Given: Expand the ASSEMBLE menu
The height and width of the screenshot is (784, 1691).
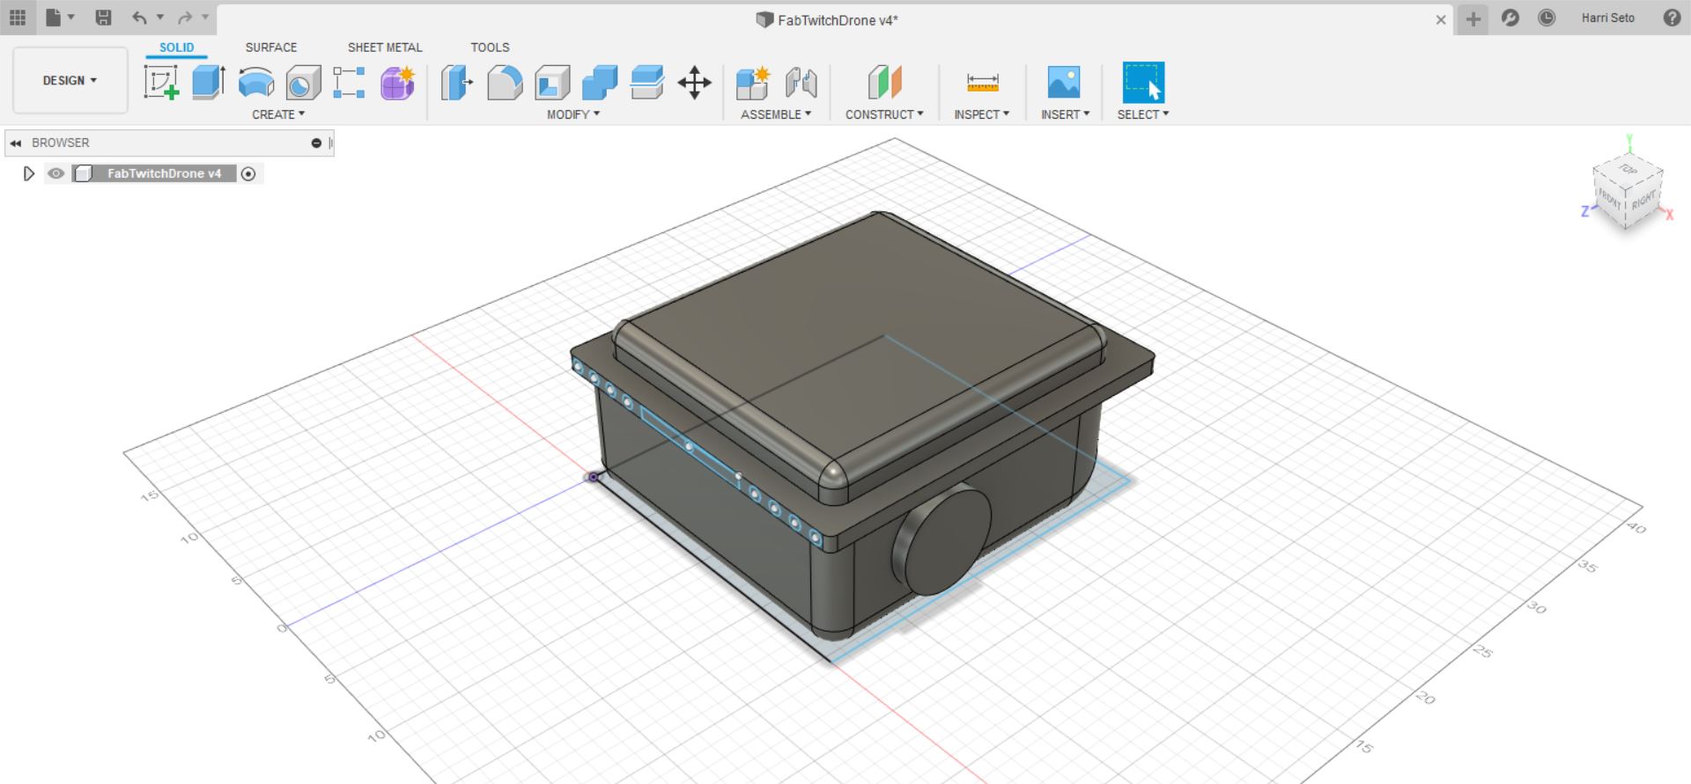Looking at the screenshot, I should [776, 114].
